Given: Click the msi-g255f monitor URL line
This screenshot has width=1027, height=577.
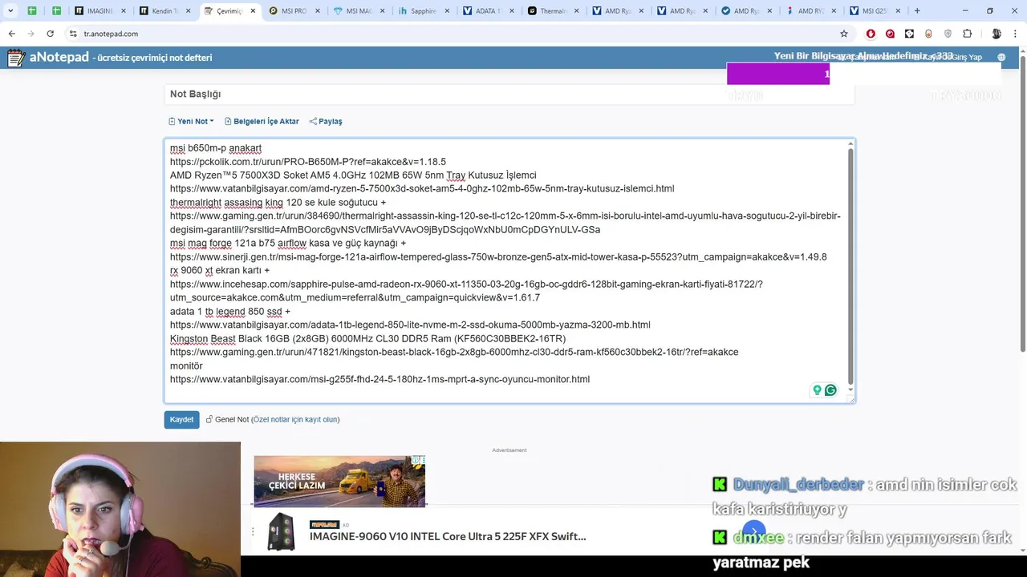Looking at the screenshot, I should point(380,380).
